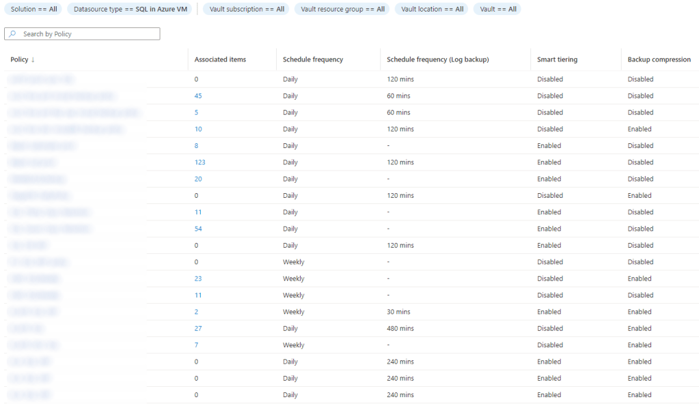Open the Vault location filter

(x=432, y=10)
